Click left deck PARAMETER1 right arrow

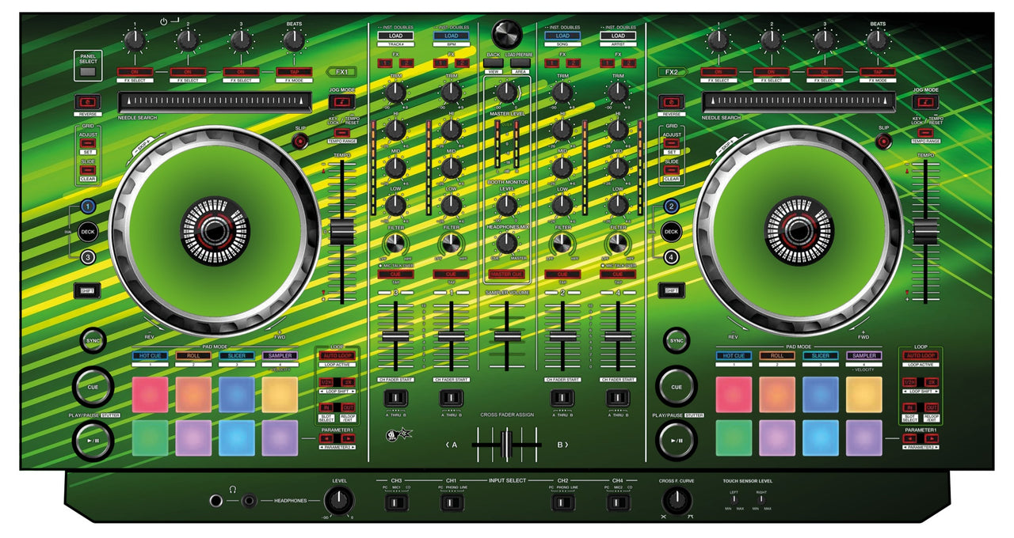[x=349, y=438]
